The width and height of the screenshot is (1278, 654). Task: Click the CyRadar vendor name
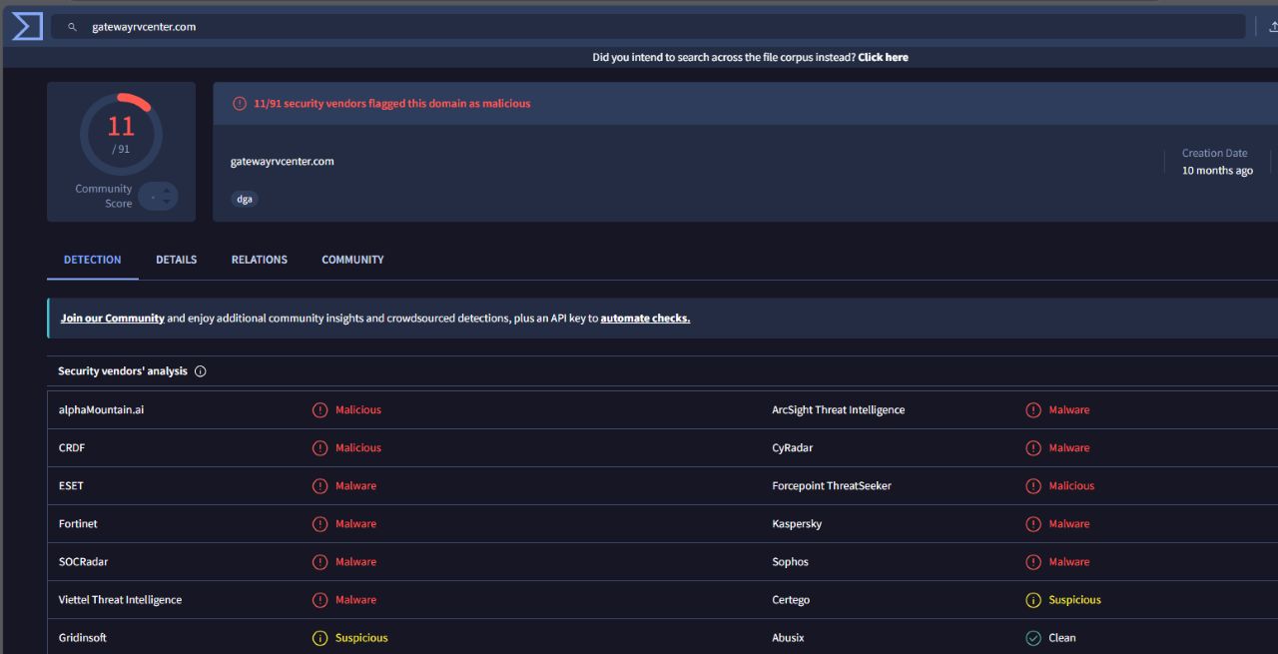(x=793, y=448)
